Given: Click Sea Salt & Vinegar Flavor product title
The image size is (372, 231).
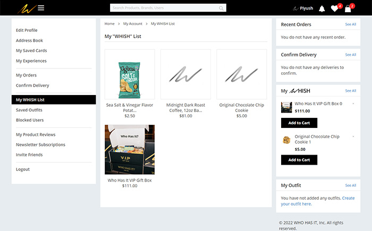Looking at the screenshot, I should click(130, 108).
